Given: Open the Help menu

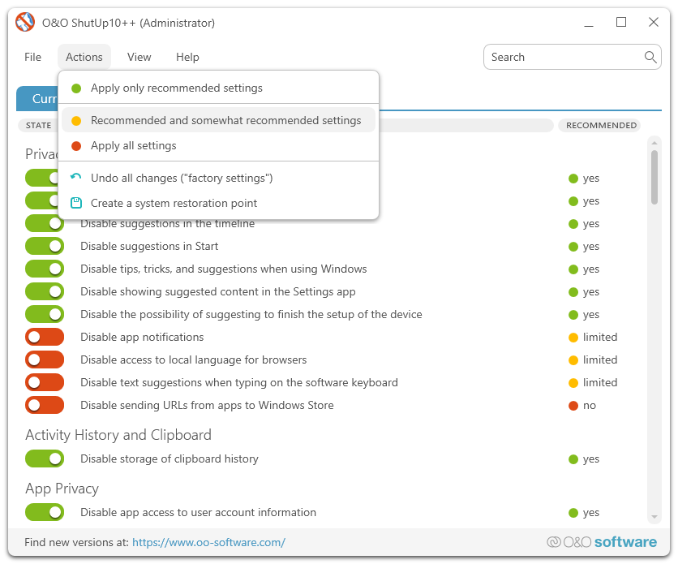Looking at the screenshot, I should [x=187, y=57].
